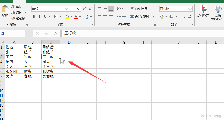Open underline style dropdown arrow
Image resolution: width=224 pixels, height=120 pixels.
(49, 17)
